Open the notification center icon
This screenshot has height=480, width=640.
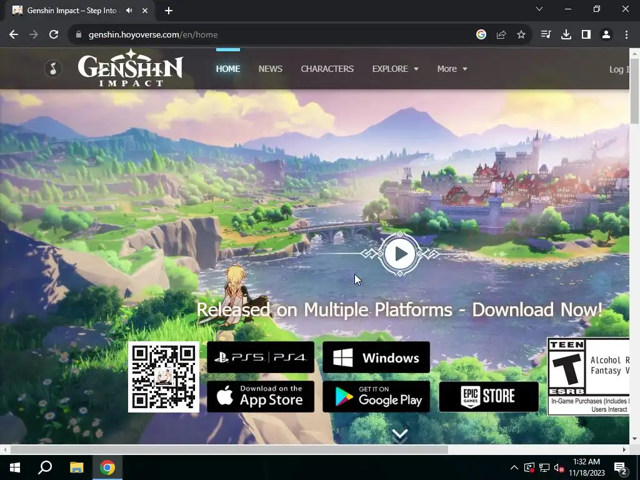tap(621, 467)
